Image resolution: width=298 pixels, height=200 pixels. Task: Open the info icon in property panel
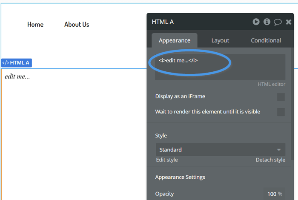267,22
